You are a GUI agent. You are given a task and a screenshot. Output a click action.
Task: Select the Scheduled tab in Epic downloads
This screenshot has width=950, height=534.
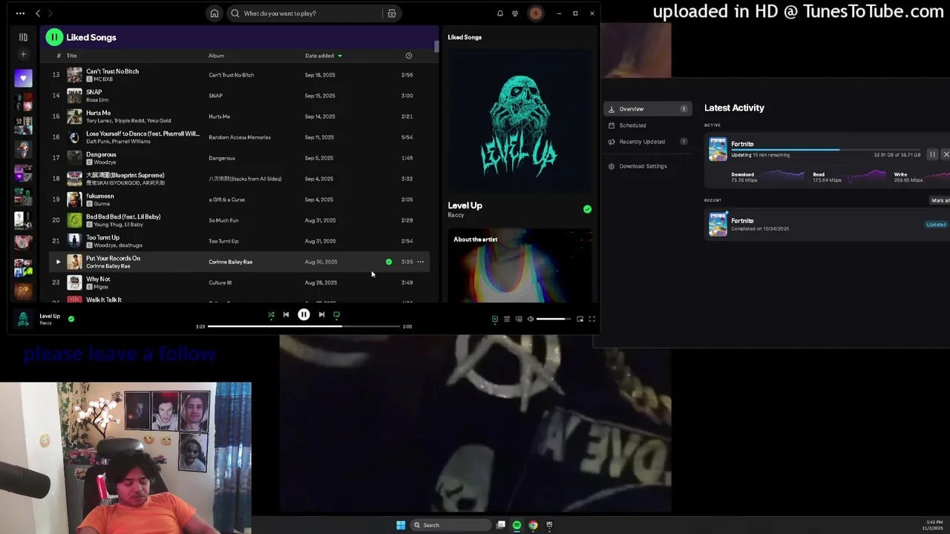coord(647,125)
